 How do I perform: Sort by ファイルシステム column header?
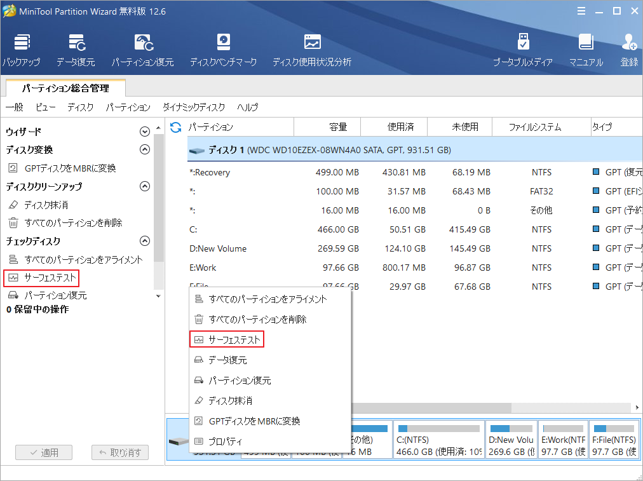(541, 127)
